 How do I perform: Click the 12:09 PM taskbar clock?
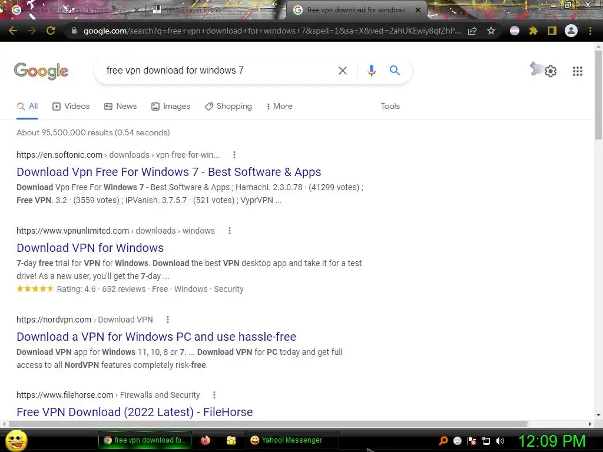coord(552,441)
